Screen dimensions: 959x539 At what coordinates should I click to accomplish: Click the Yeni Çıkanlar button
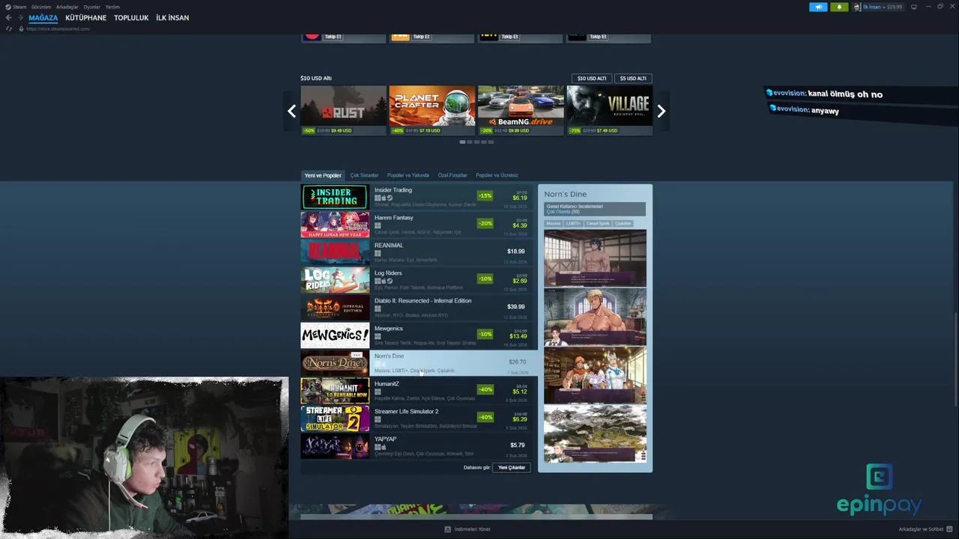(x=512, y=467)
